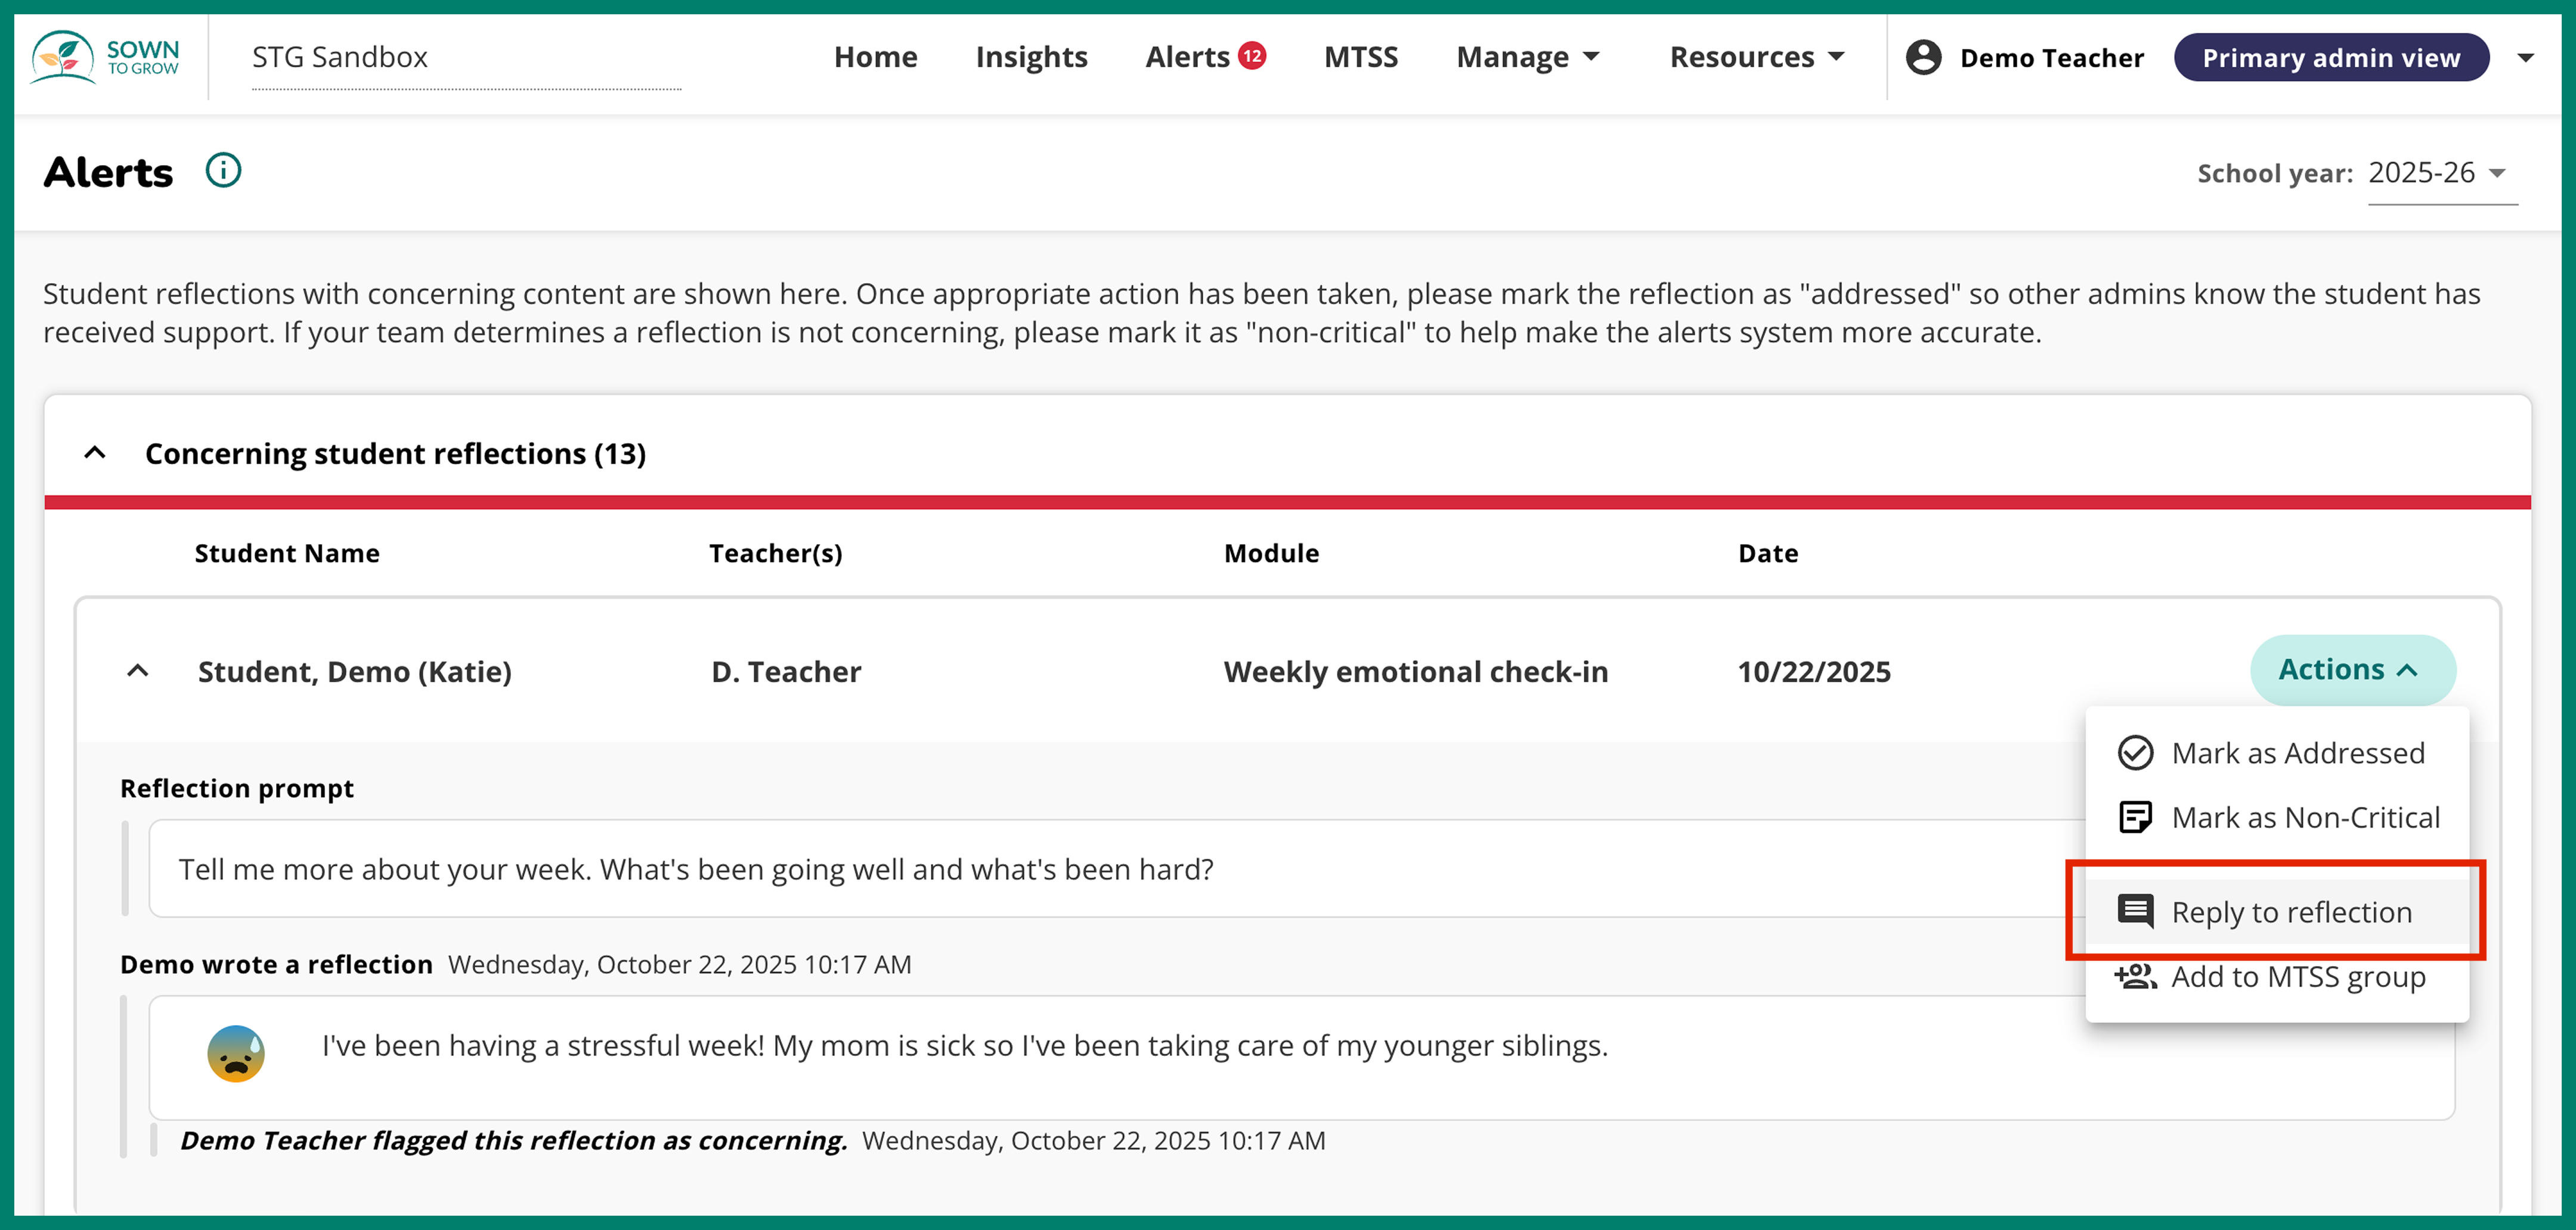This screenshot has width=2576, height=1230.
Task: Click the Mark as Non-Critical note icon
Action: [x=2136, y=816]
